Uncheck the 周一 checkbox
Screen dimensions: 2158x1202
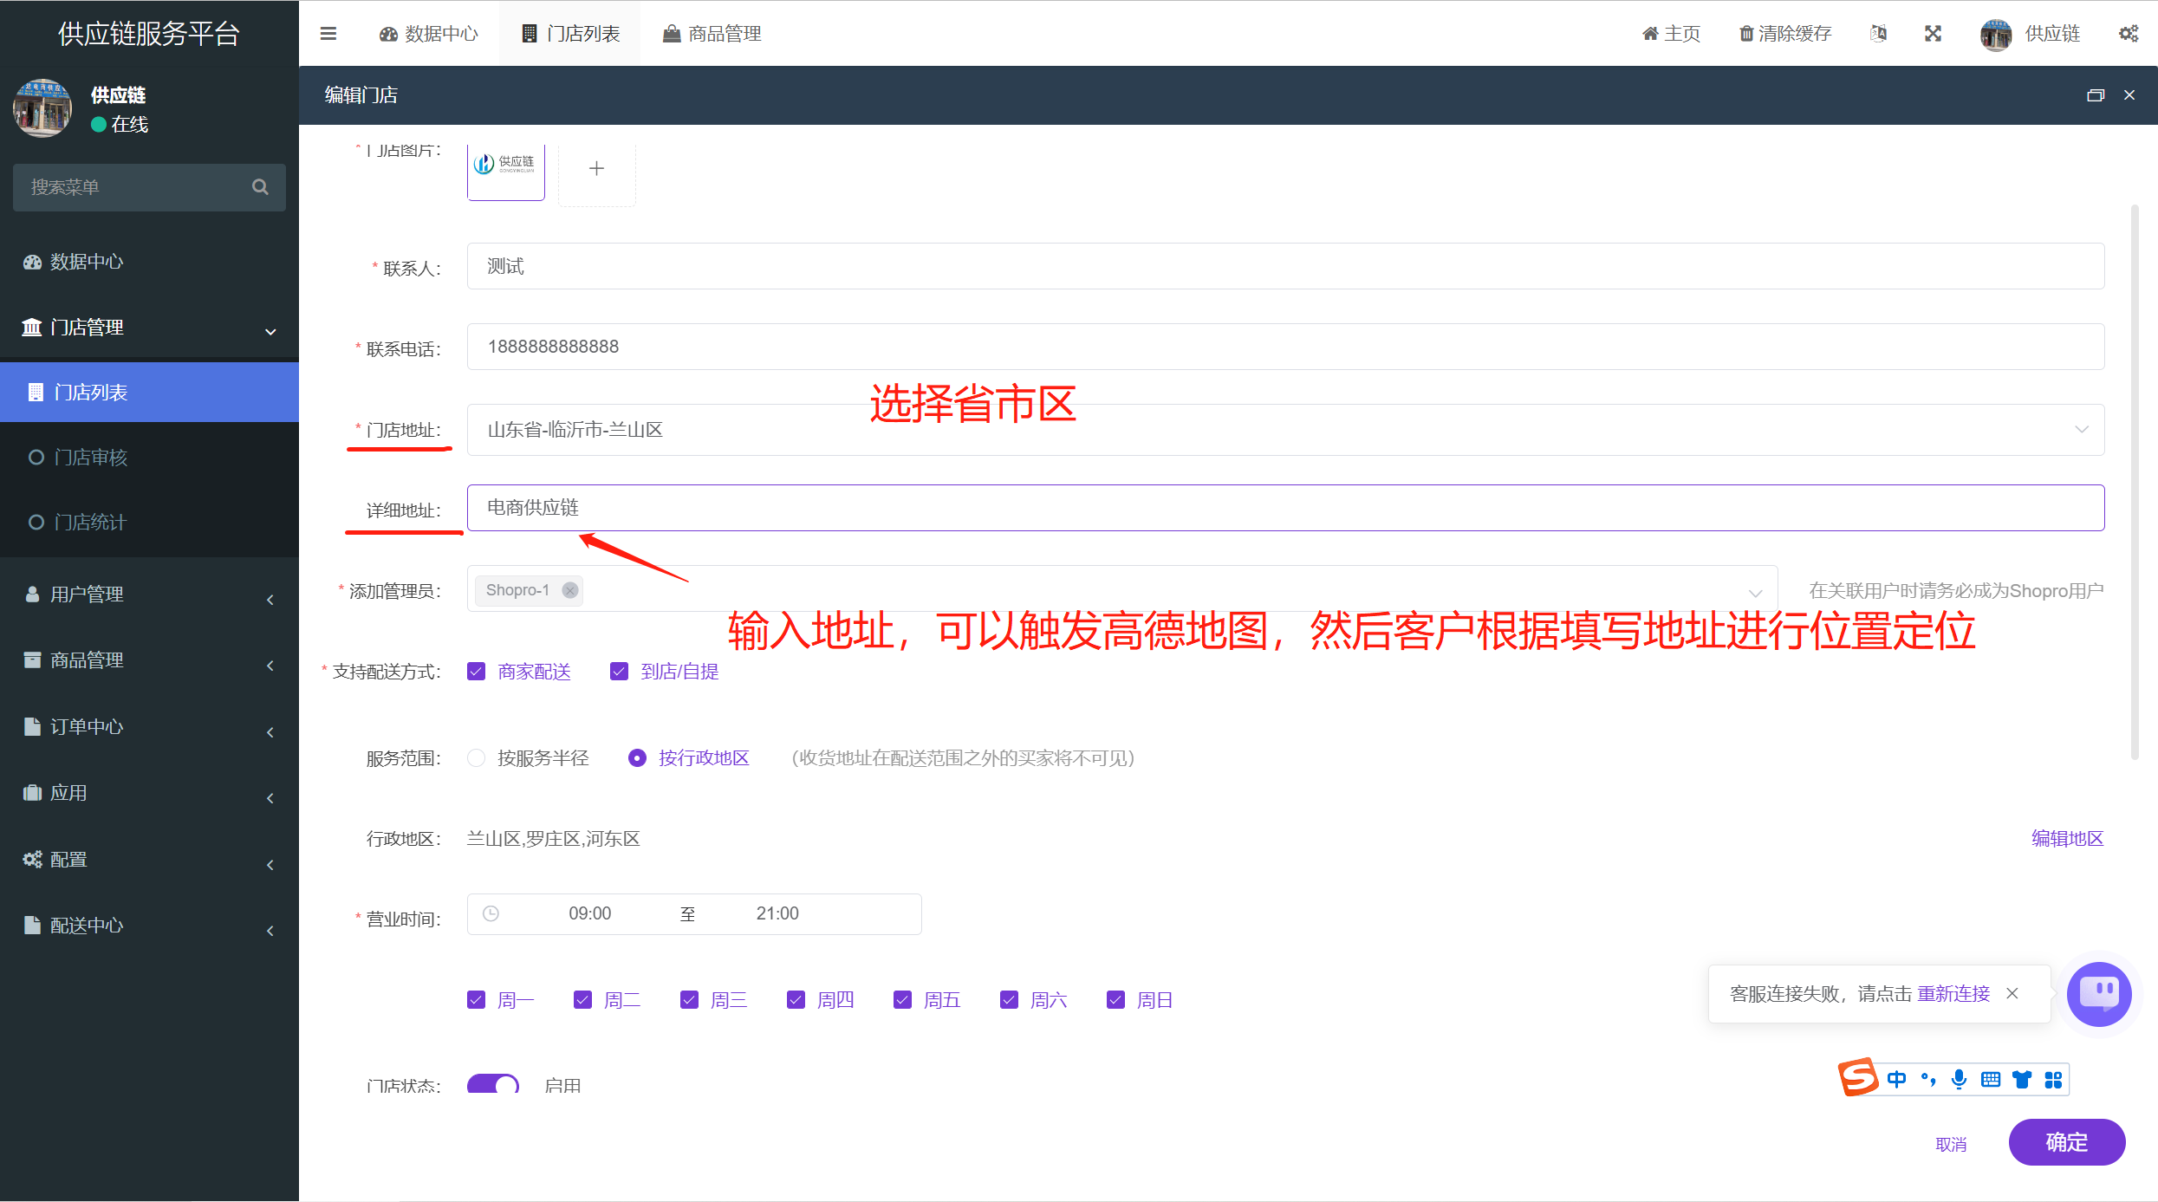pos(476,1000)
